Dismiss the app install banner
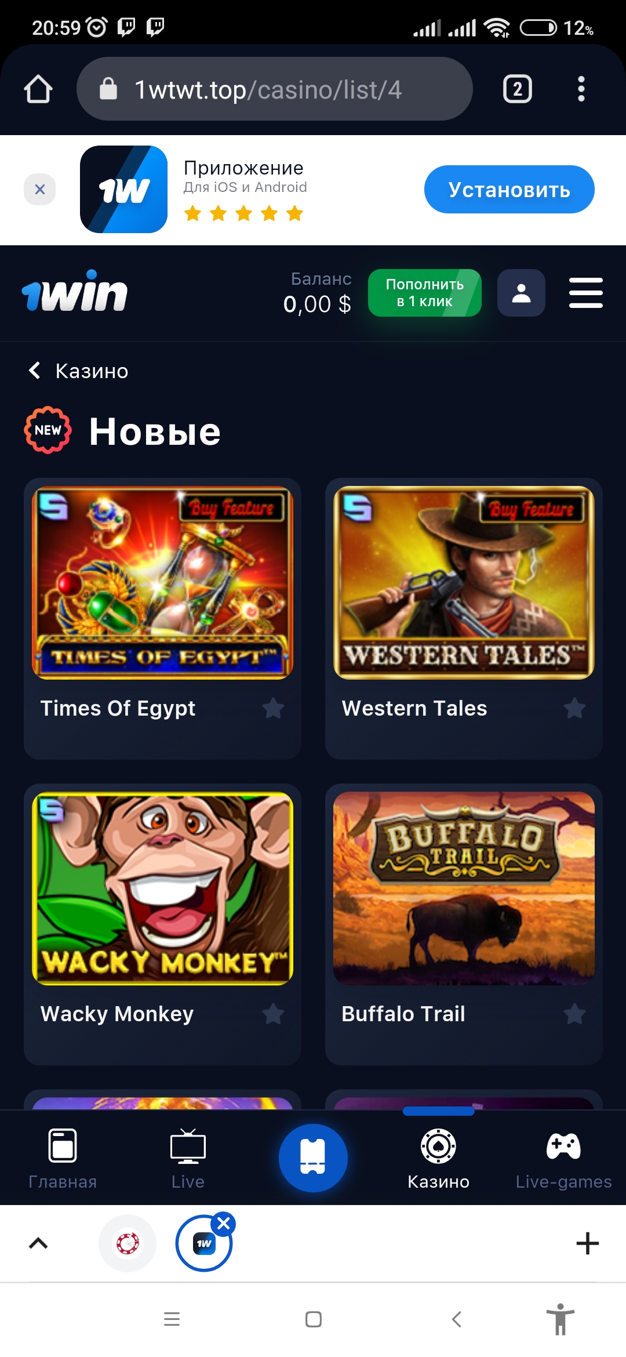Screen dimensions: 626x1357 pos(39,189)
